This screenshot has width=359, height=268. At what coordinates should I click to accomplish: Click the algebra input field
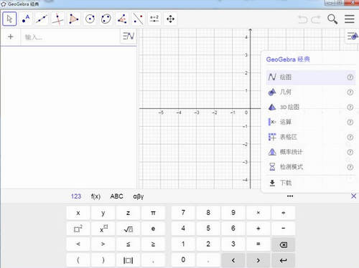(x=70, y=37)
